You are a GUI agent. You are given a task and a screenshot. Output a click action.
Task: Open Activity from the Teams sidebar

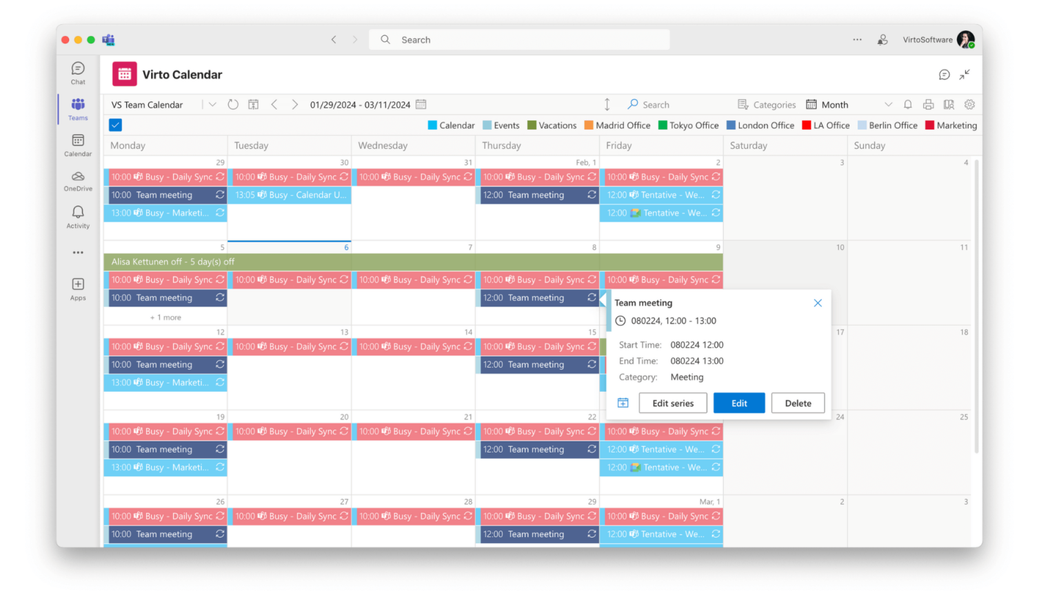pyautogui.click(x=77, y=217)
